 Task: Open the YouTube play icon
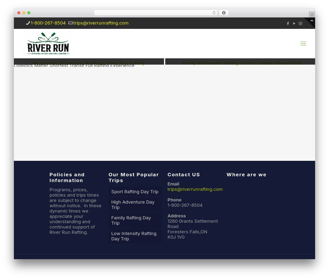(x=294, y=23)
